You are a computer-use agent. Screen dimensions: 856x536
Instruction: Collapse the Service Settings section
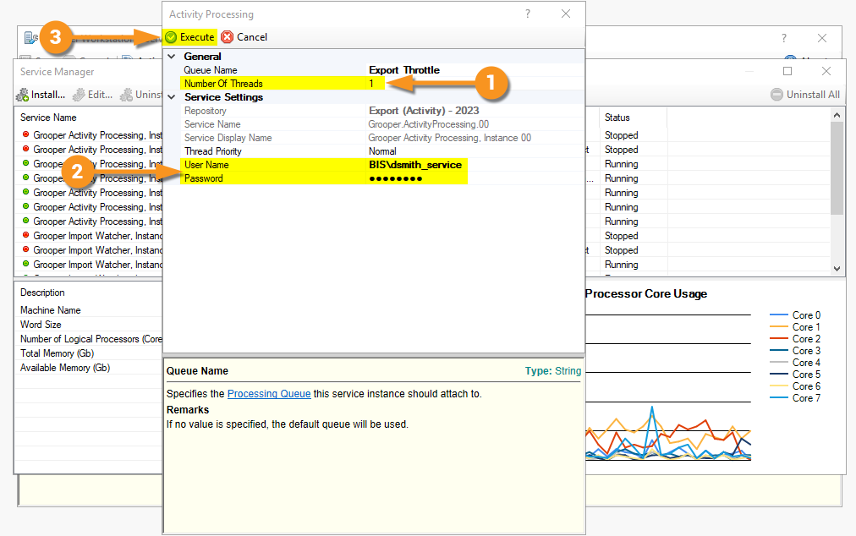pos(172,97)
